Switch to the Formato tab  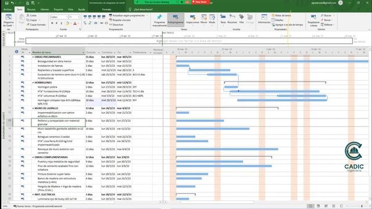coord(106,9)
